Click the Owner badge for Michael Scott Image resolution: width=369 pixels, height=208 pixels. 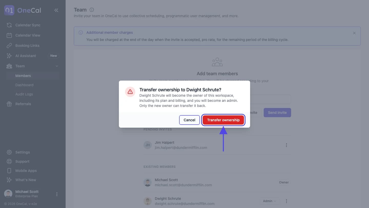tap(284, 182)
